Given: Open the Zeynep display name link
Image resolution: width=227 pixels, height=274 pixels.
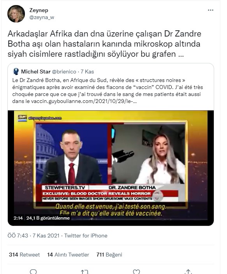Looking at the screenshot, I should pyautogui.click(x=39, y=10).
